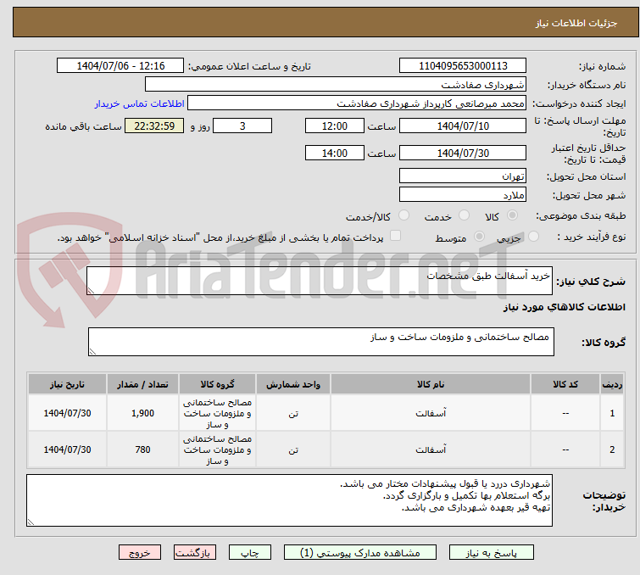Click the تعداد / مقدار column header
The height and width of the screenshot is (575, 640).
[x=143, y=384]
